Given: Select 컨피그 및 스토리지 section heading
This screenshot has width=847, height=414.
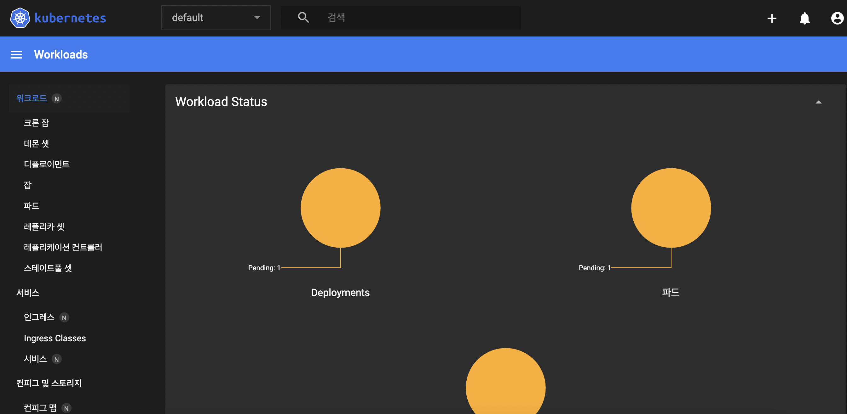Looking at the screenshot, I should click(49, 383).
